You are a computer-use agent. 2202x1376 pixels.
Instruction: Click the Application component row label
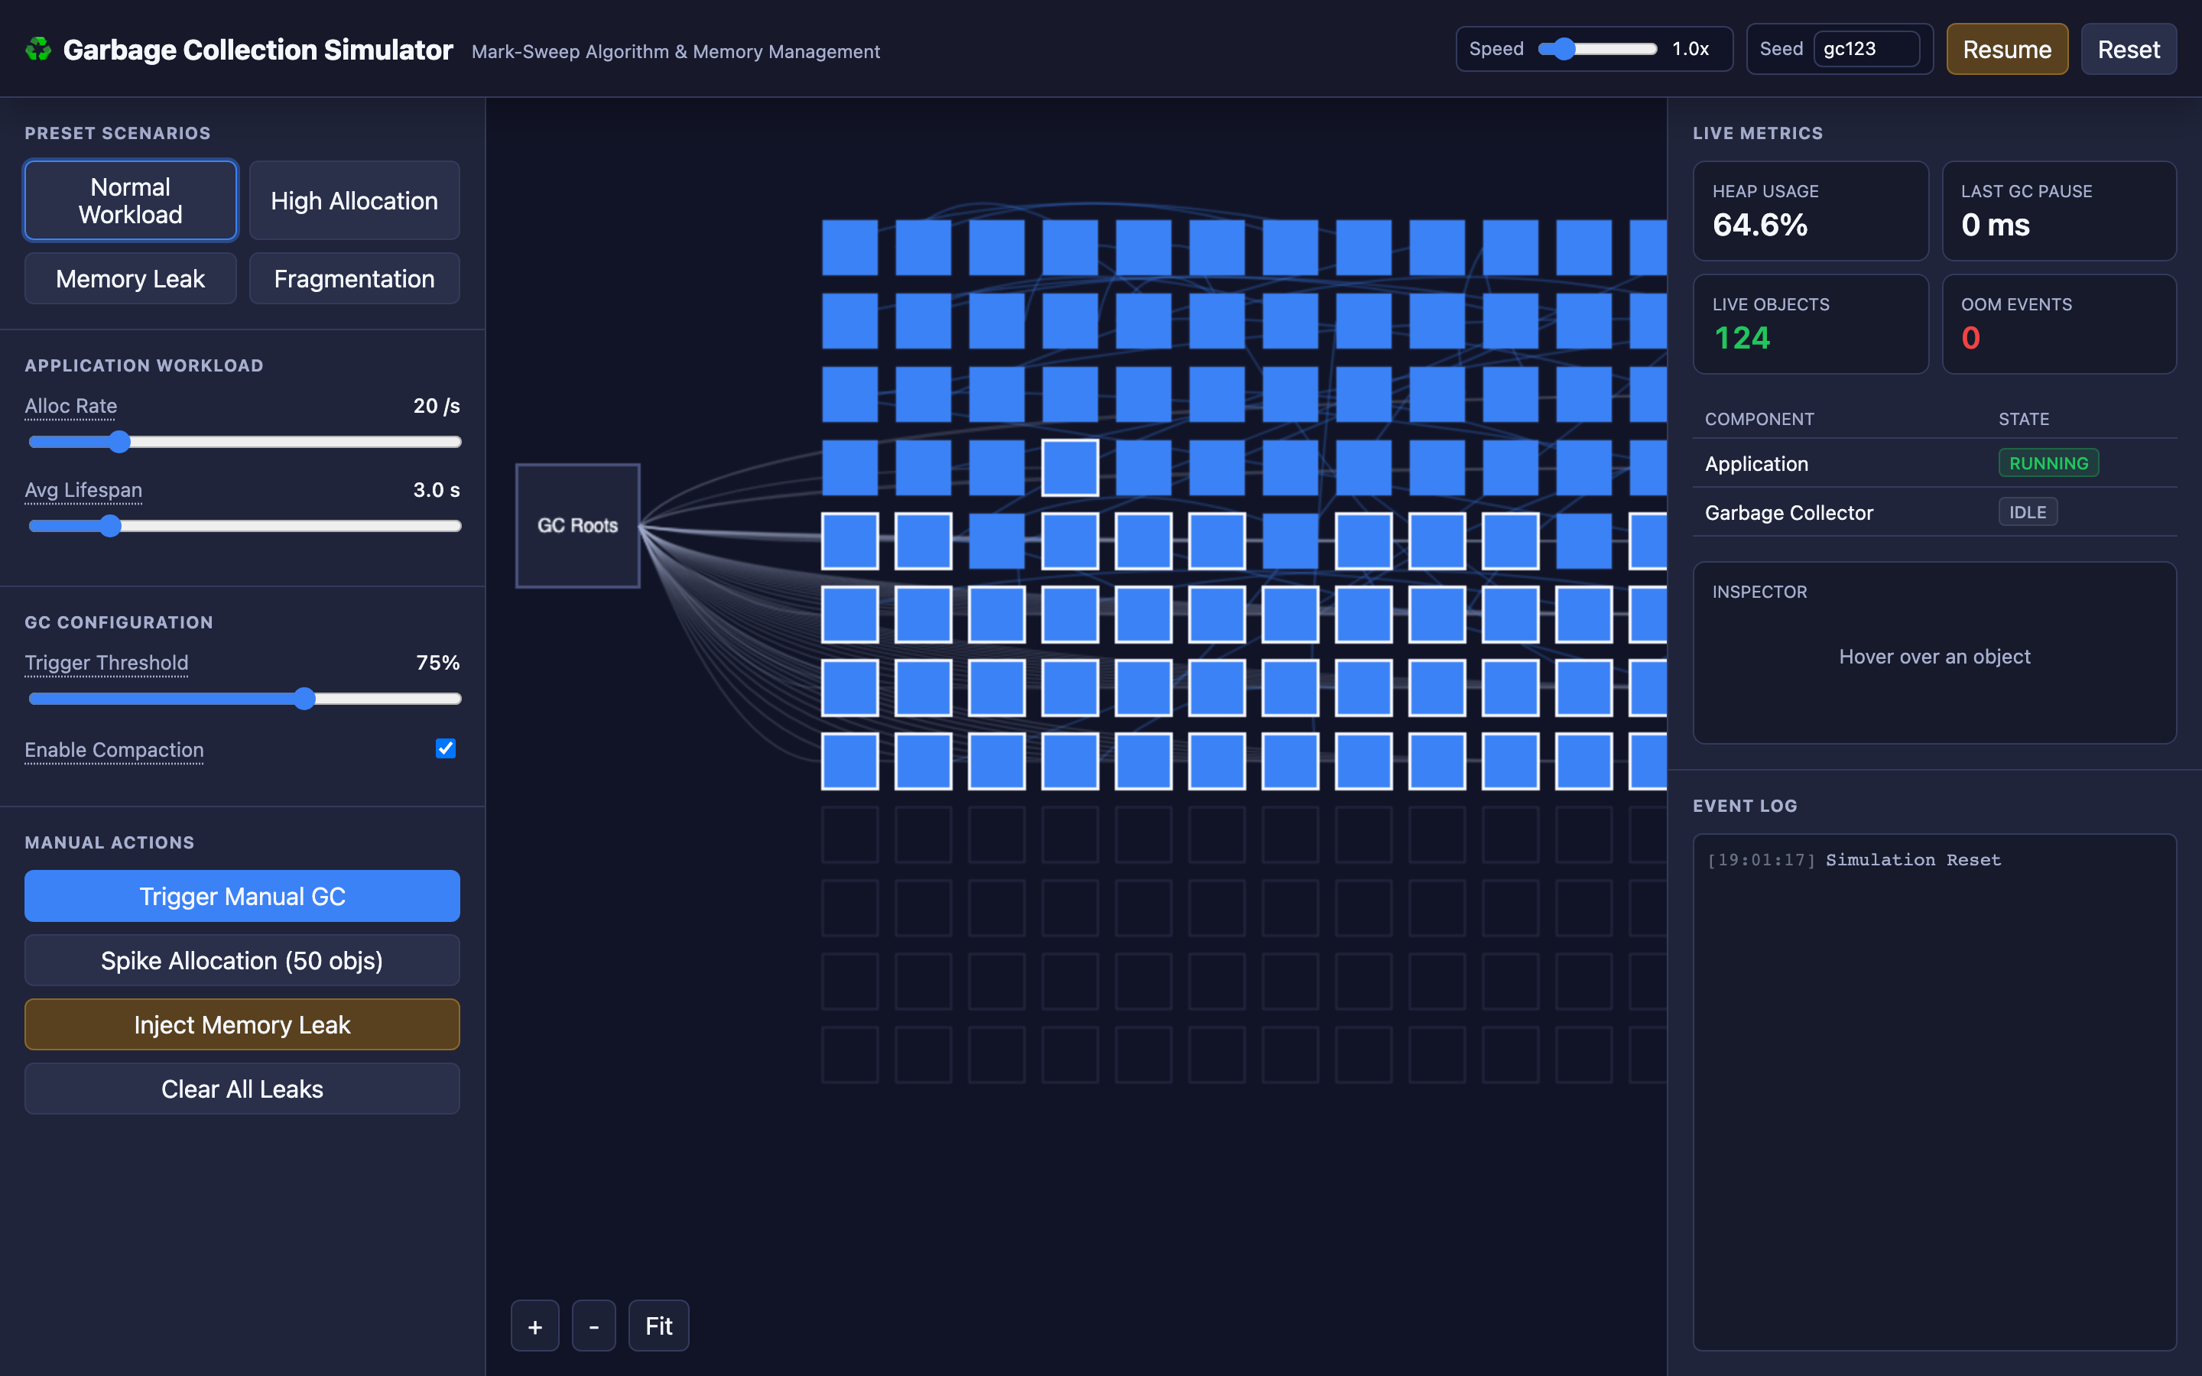point(1756,464)
